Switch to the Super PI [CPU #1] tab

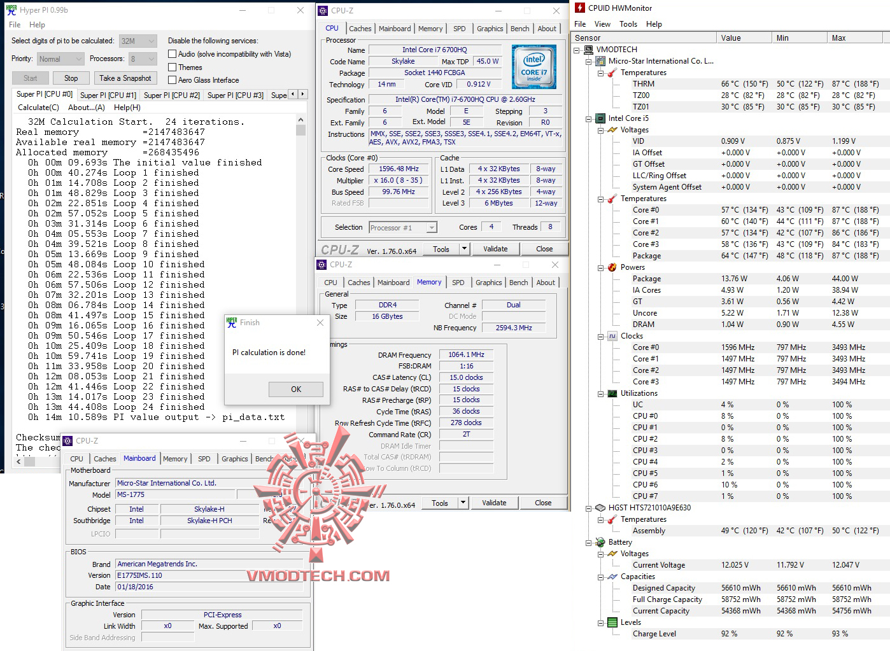[108, 95]
